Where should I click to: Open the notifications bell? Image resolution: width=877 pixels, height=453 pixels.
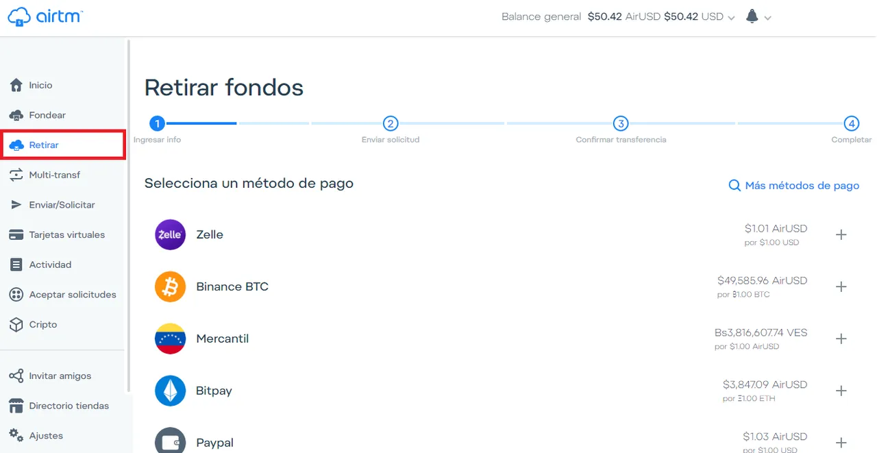coord(752,16)
